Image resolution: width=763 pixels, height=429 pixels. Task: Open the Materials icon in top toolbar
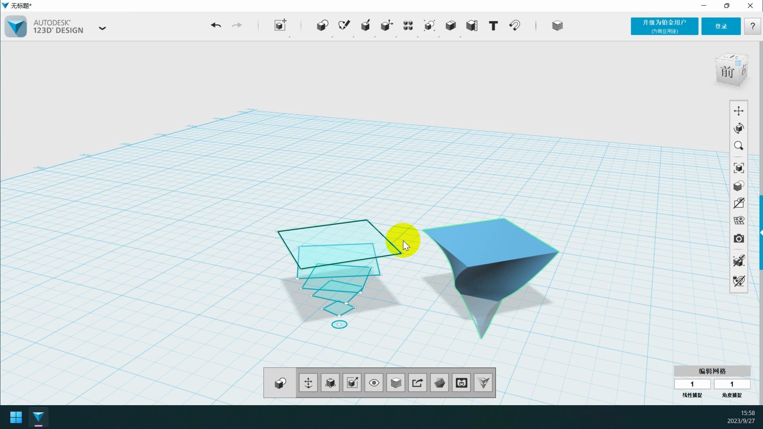[557, 26]
